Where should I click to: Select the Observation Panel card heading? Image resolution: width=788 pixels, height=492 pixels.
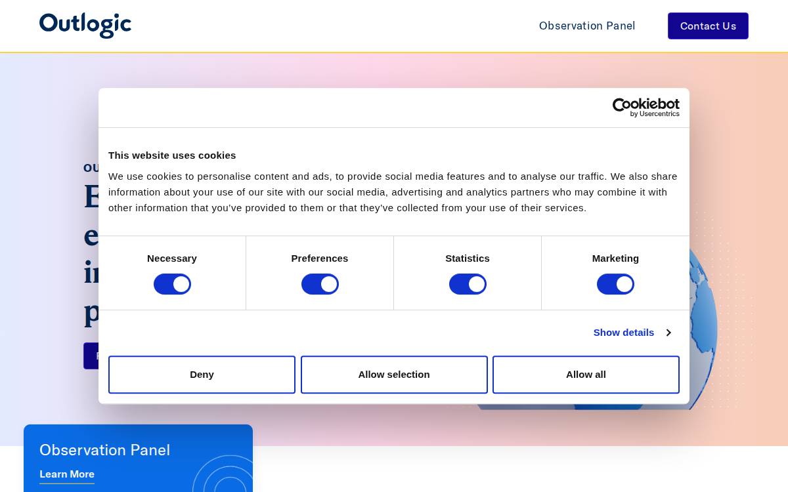(x=104, y=450)
